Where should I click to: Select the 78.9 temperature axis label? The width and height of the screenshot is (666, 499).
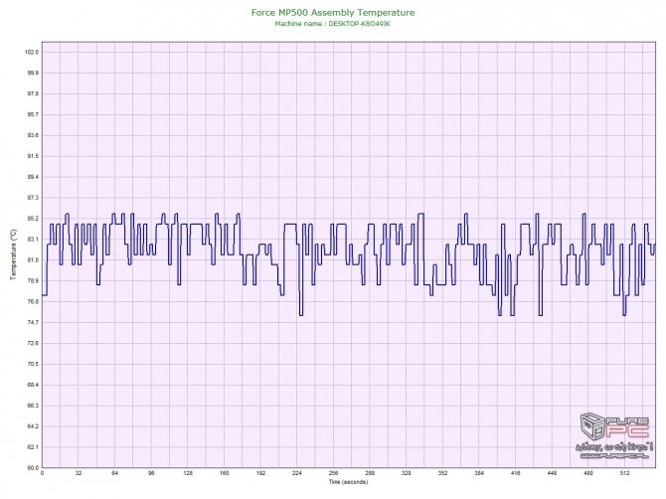pos(33,281)
